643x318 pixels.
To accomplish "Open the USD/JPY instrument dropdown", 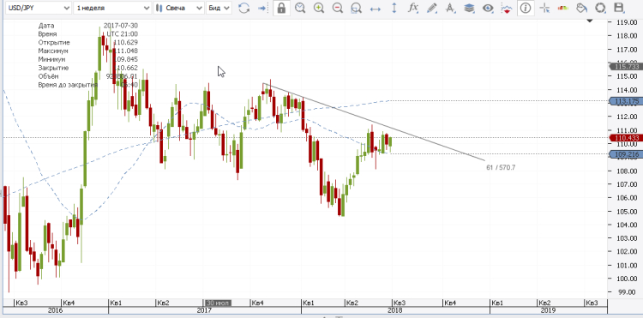I will pos(38,8).
